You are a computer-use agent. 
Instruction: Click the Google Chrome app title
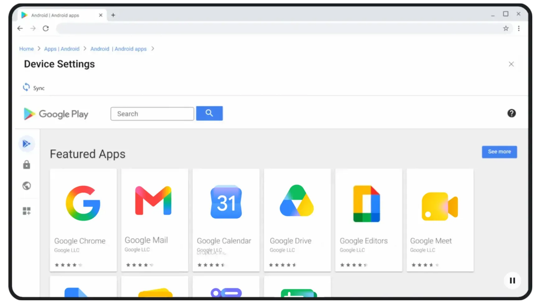[x=80, y=241]
